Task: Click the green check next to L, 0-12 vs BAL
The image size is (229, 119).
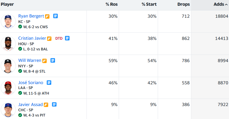Action: [20, 49]
